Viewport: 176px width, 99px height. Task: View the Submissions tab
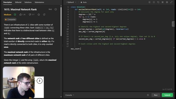pyautogui.click(x=39, y=2)
